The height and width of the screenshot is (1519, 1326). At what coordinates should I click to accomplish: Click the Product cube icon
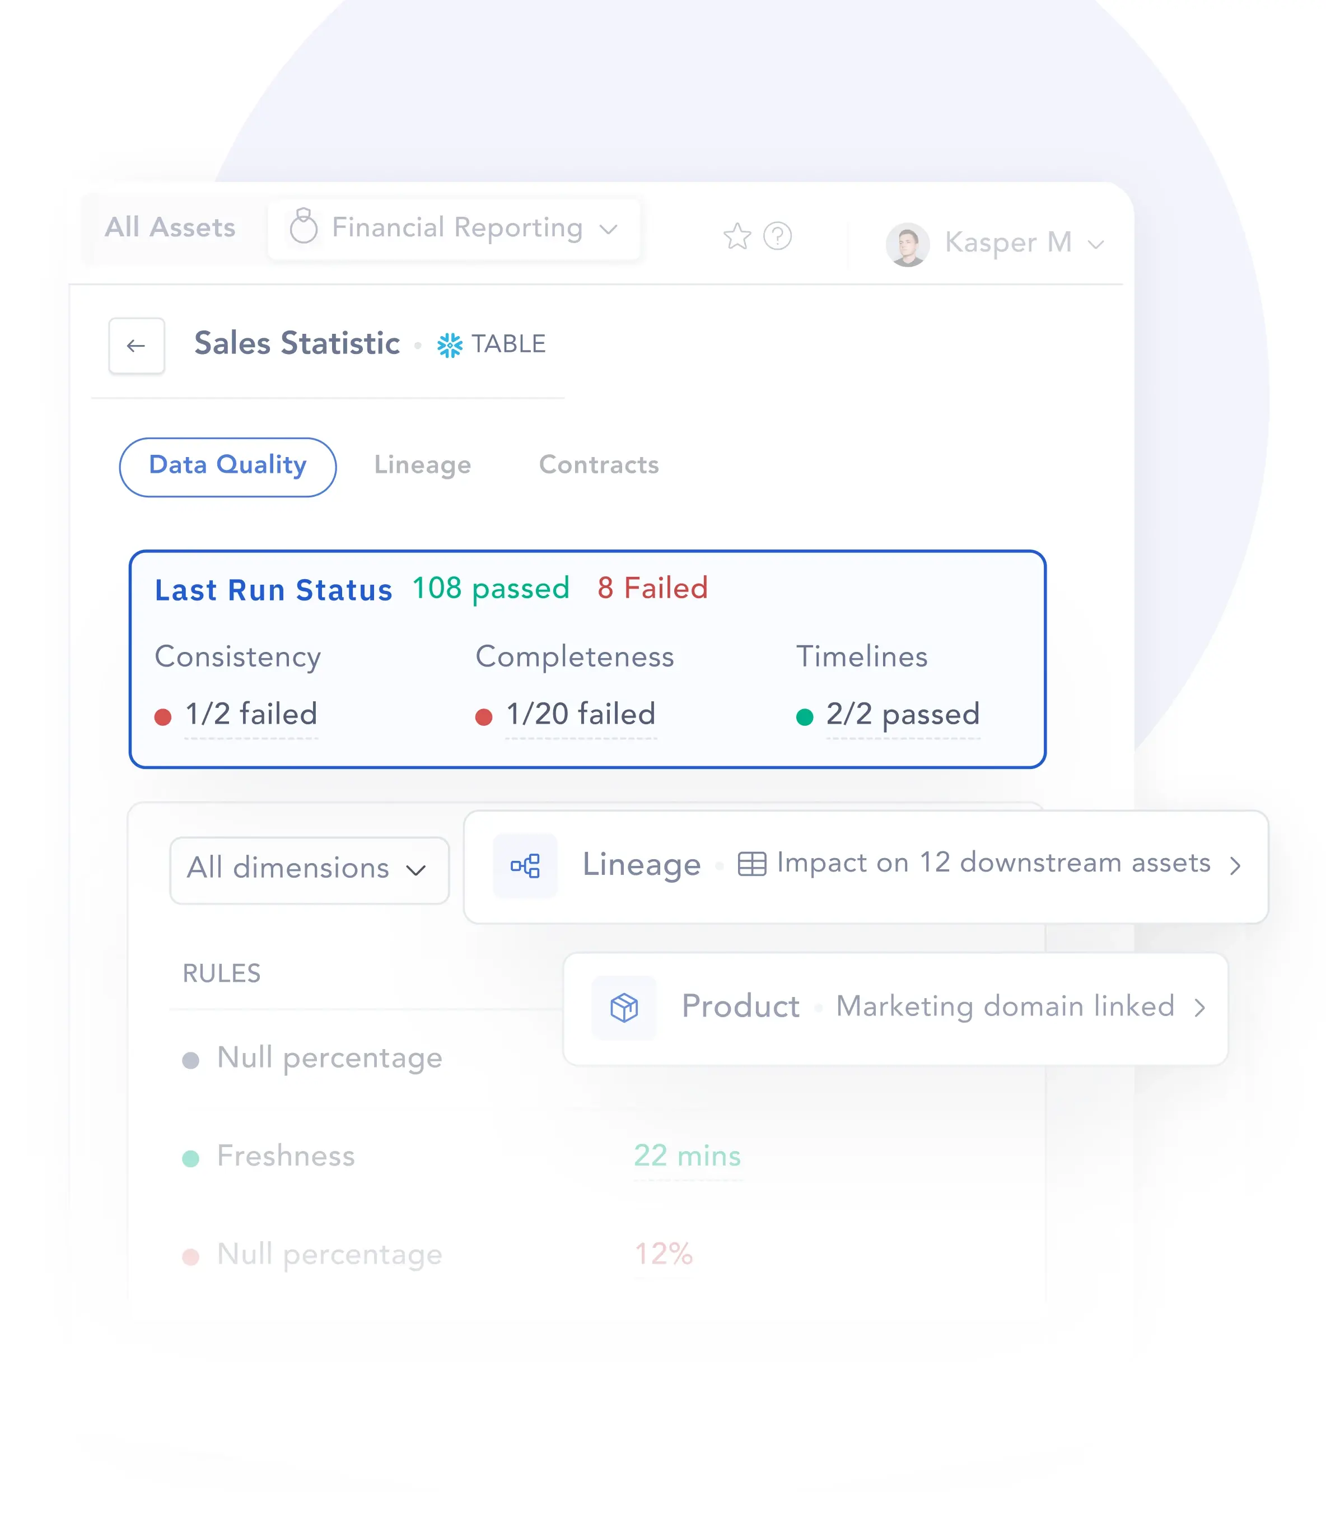624,1008
